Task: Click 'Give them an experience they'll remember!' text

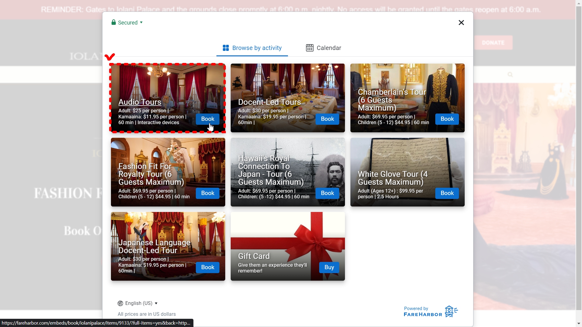Action: point(273,268)
